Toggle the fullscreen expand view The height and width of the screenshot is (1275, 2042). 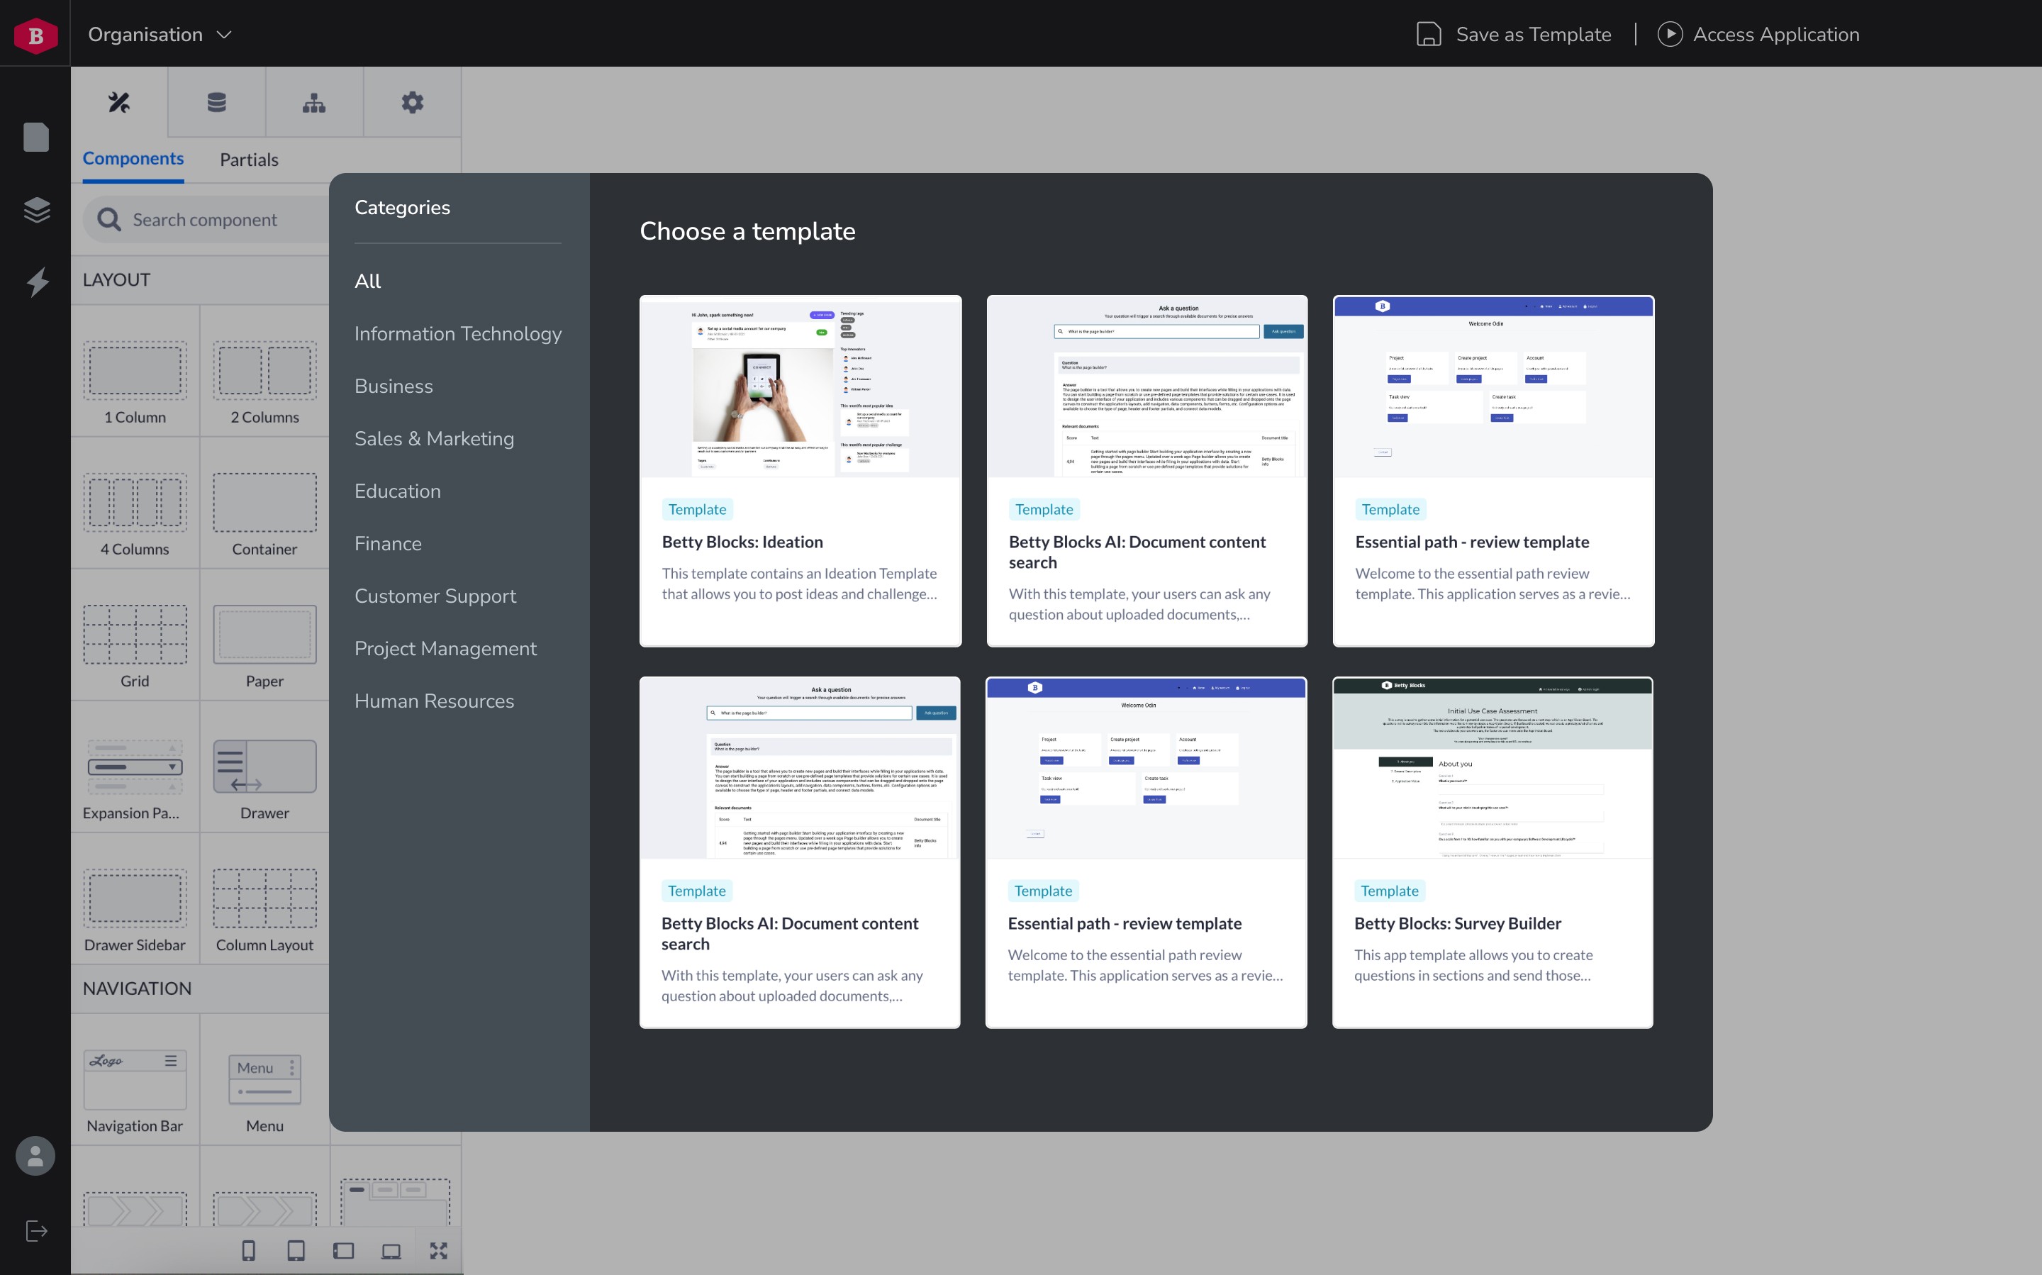tap(438, 1251)
